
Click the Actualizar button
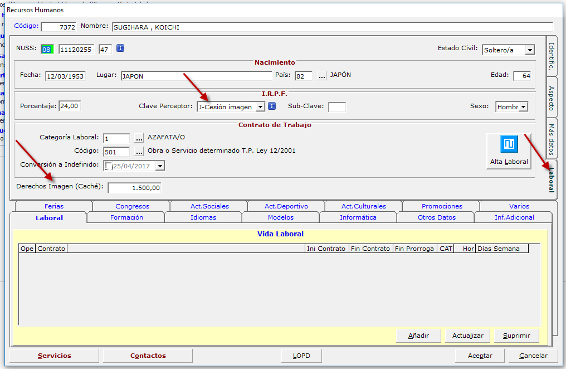coord(468,336)
